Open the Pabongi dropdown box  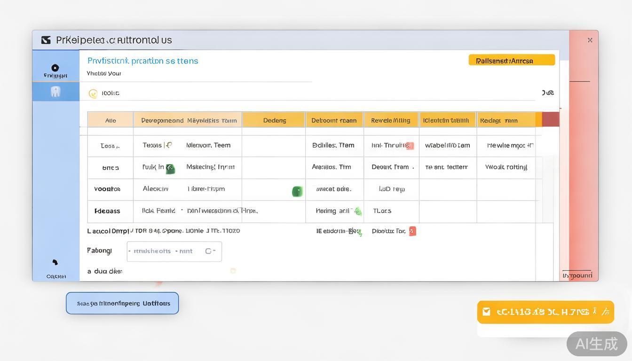[x=174, y=251]
